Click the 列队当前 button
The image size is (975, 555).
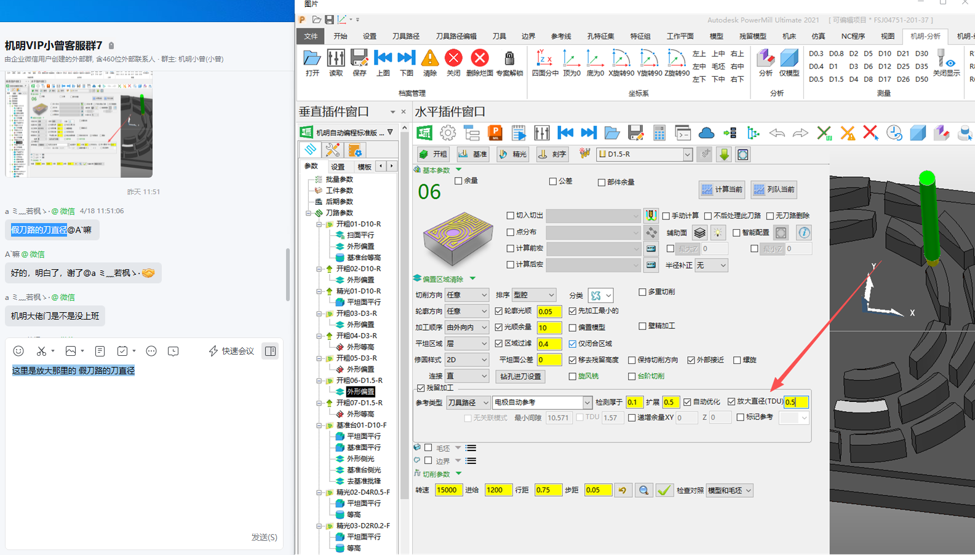[x=774, y=189]
